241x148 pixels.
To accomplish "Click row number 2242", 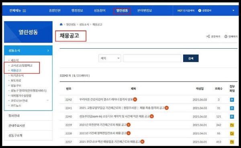I will [x=69, y=100].
